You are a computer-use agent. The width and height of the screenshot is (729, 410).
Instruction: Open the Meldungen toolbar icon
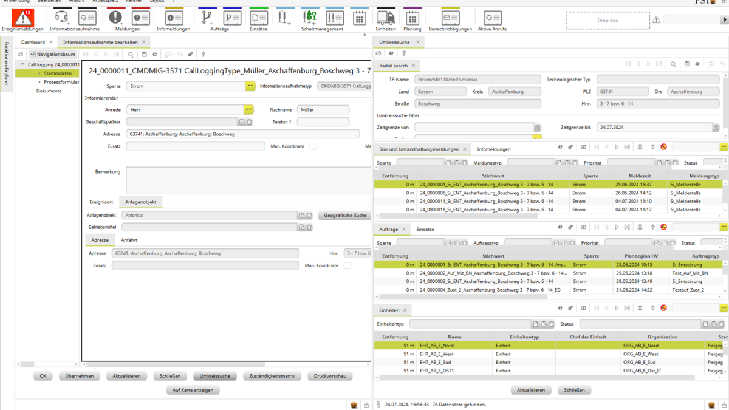115,18
